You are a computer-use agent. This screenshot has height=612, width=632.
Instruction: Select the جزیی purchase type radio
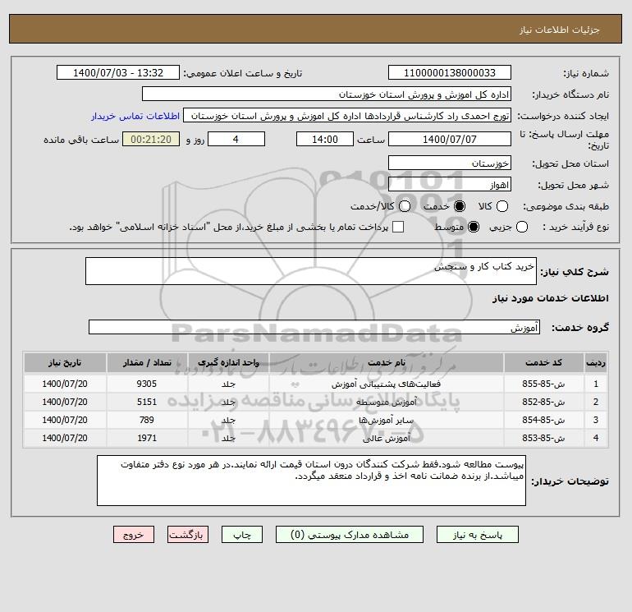pos(522,227)
